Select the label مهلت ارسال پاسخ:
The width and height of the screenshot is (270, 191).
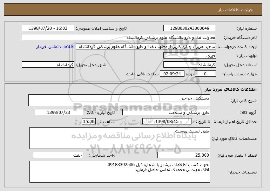click(x=239, y=74)
